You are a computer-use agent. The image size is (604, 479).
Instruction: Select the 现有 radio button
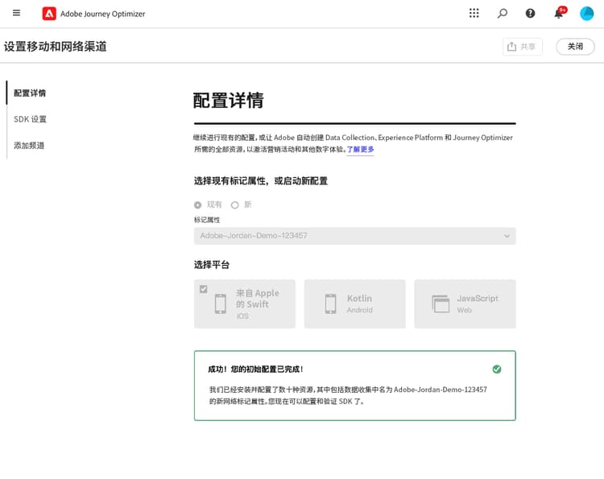(x=197, y=204)
